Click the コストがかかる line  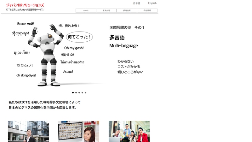tap(129, 67)
